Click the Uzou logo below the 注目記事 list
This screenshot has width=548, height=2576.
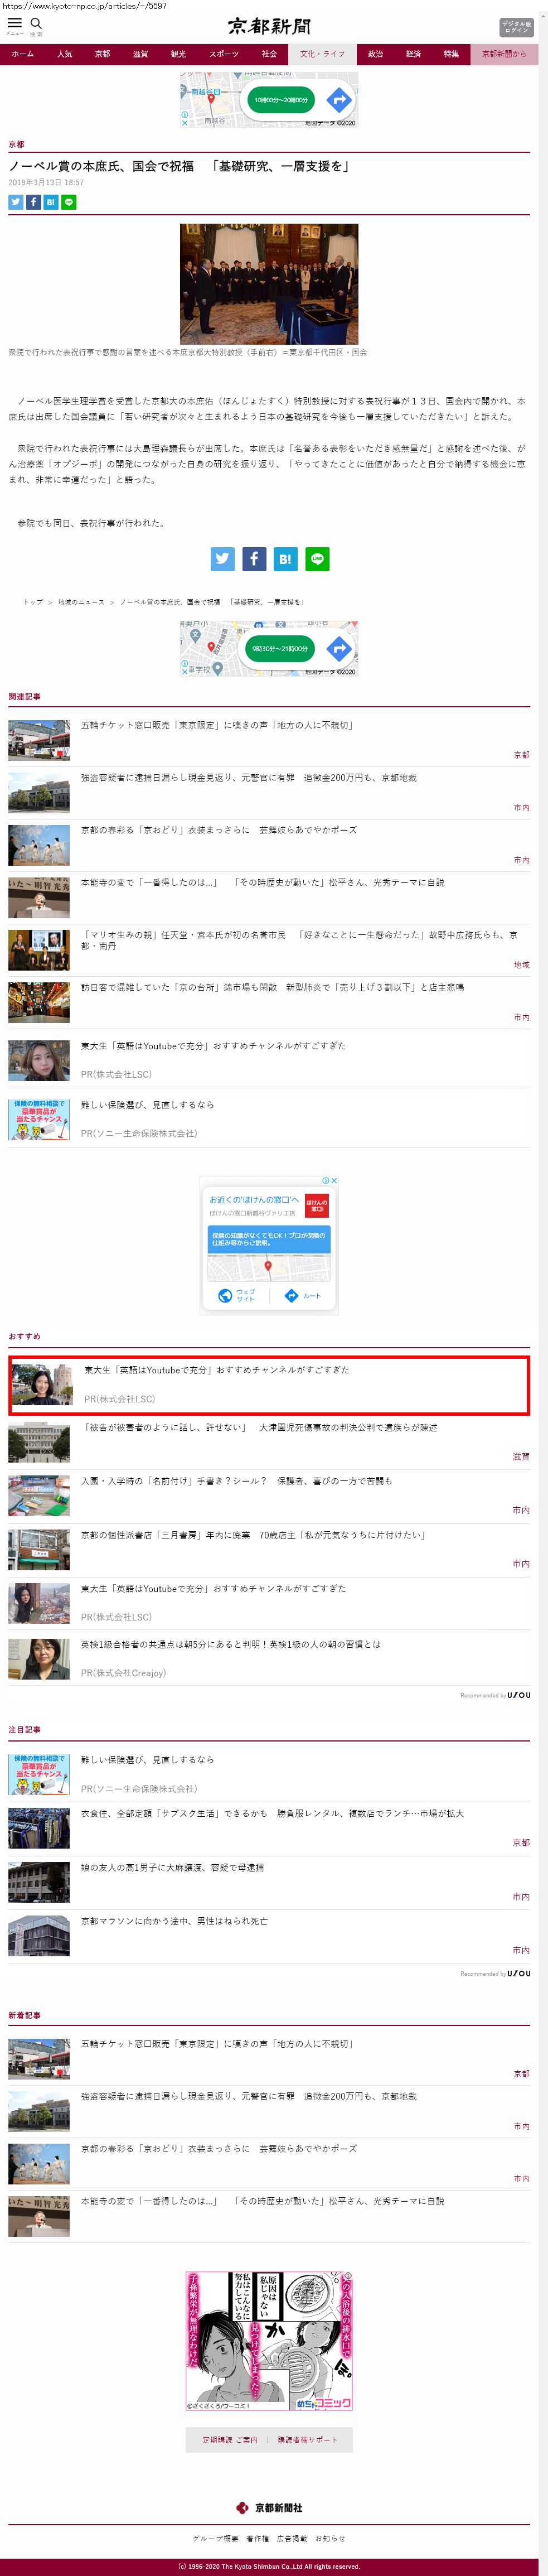519,1974
